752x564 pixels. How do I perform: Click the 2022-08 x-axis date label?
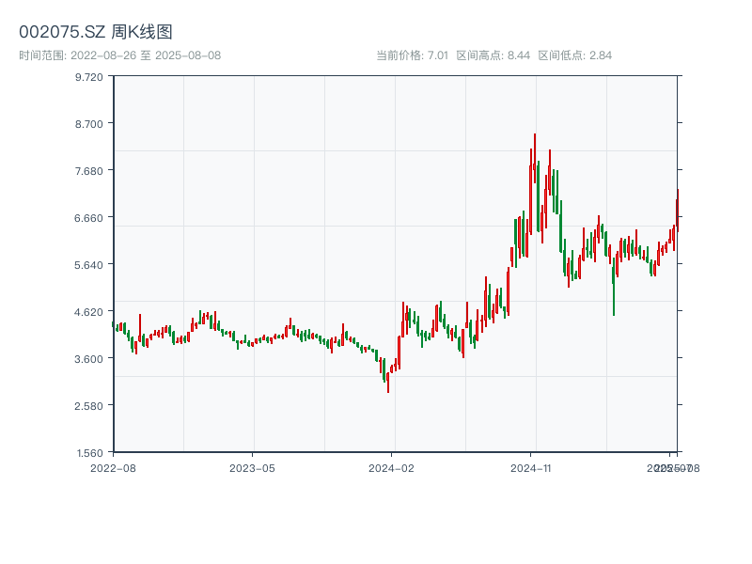[x=113, y=467]
